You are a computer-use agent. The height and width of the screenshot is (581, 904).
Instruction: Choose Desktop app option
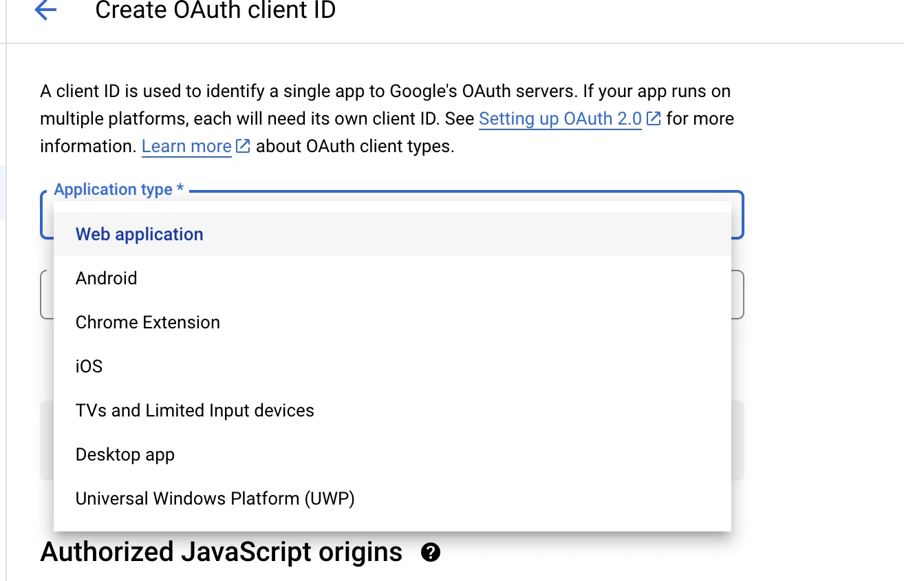coord(392,454)
